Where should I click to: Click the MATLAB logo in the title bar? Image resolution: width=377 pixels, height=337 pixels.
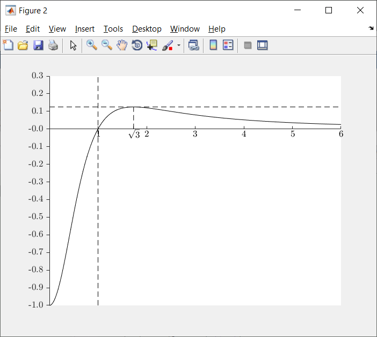(11, 11)
